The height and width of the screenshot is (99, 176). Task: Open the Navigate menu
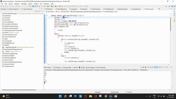pos(24,4)
